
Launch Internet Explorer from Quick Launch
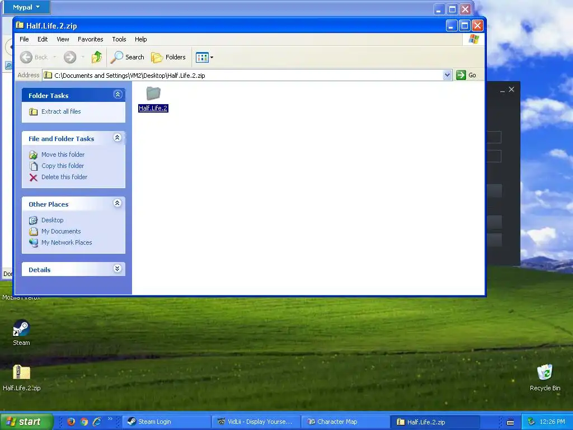tap(97, 422)
